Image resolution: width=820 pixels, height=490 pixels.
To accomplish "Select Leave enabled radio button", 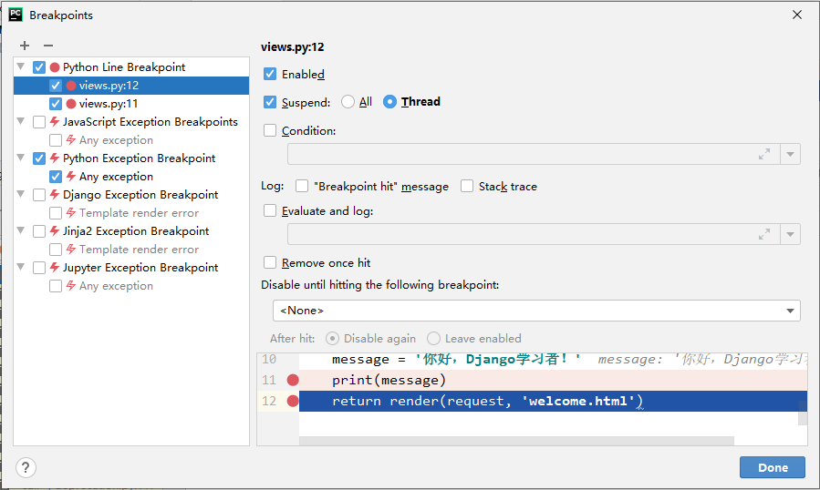I will click(433, 339).
